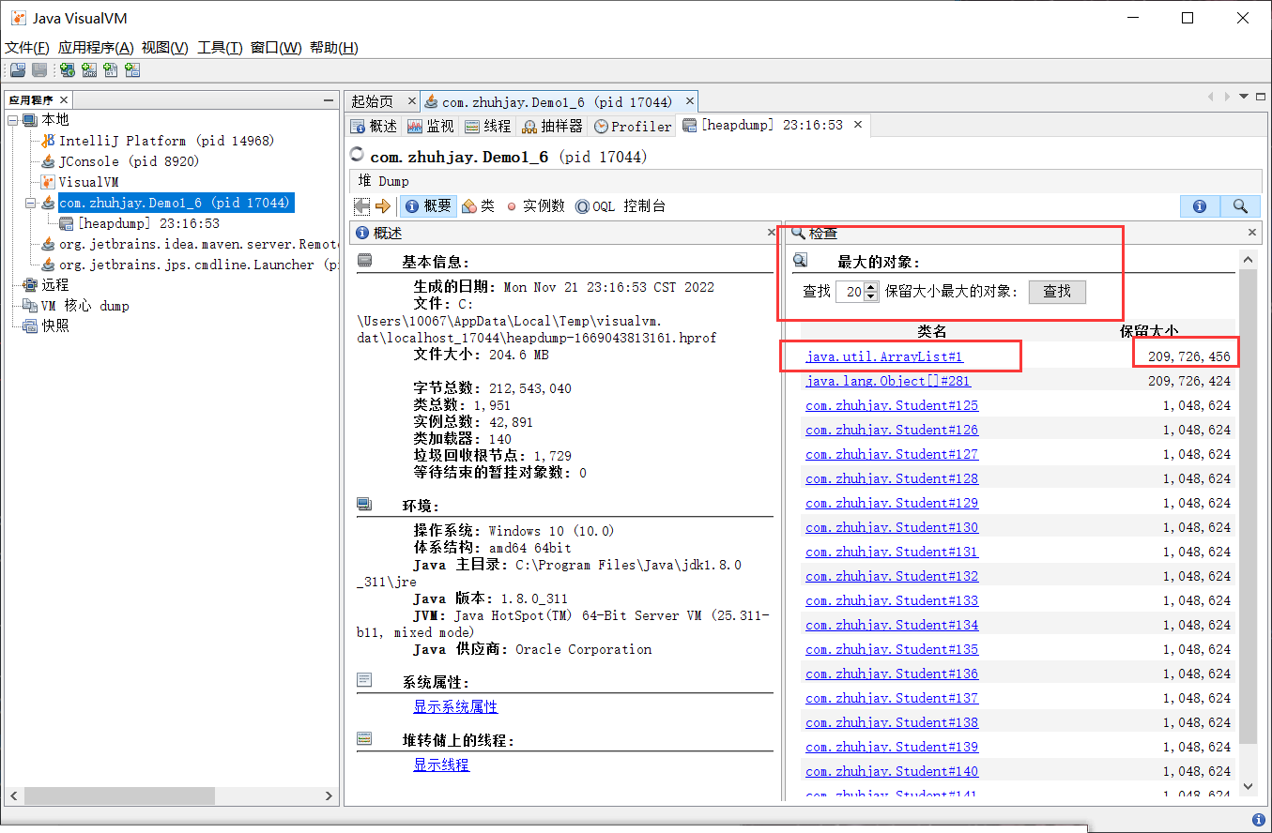Increase the object count spinner value

[x=871, y=287]
